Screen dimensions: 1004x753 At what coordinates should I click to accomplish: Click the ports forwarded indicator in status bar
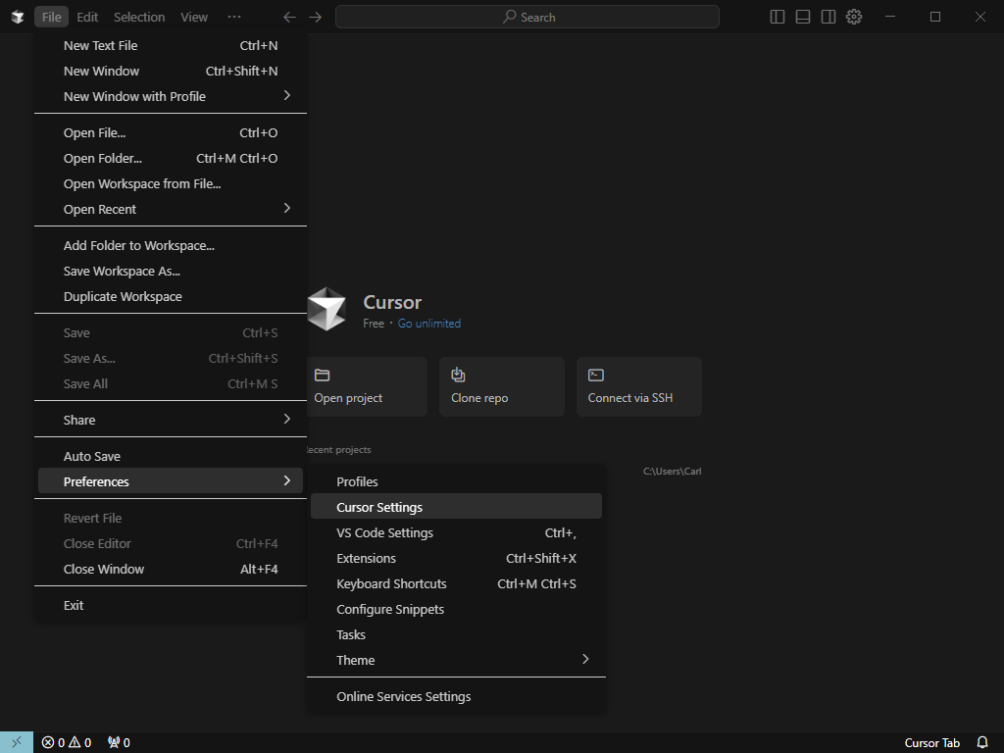[119, 742]
